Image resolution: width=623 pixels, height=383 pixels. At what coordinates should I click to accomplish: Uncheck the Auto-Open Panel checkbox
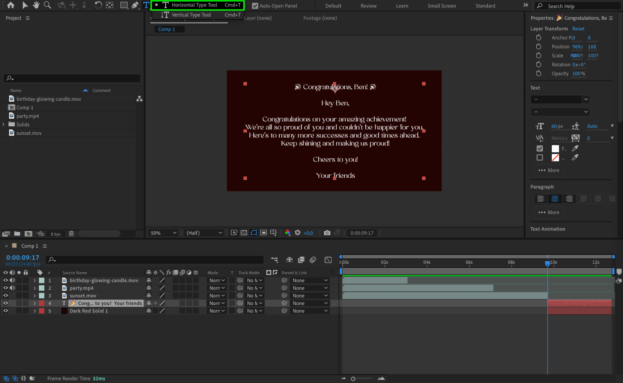tap(255, 6)
